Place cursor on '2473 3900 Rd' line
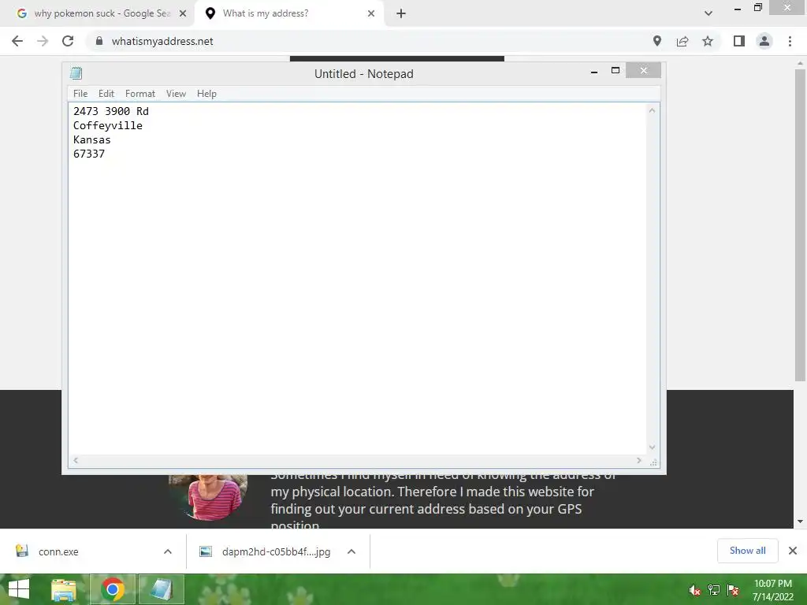 coord(110,111)
